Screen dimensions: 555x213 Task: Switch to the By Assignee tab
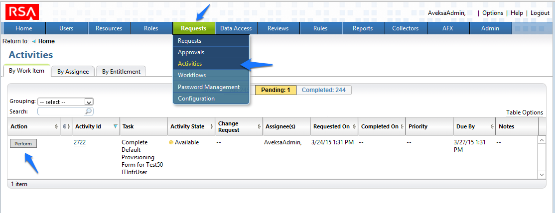tap(73, 72)
